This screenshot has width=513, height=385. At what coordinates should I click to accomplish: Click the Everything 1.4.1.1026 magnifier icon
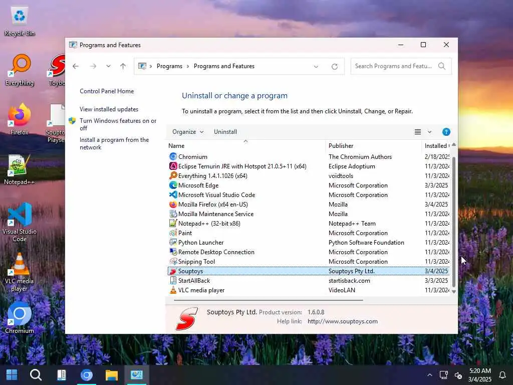[x=173, y=176]
